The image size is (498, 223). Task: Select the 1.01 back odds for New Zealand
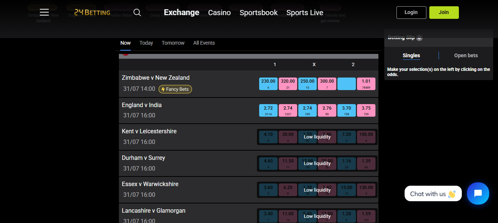tap(366, 83)
